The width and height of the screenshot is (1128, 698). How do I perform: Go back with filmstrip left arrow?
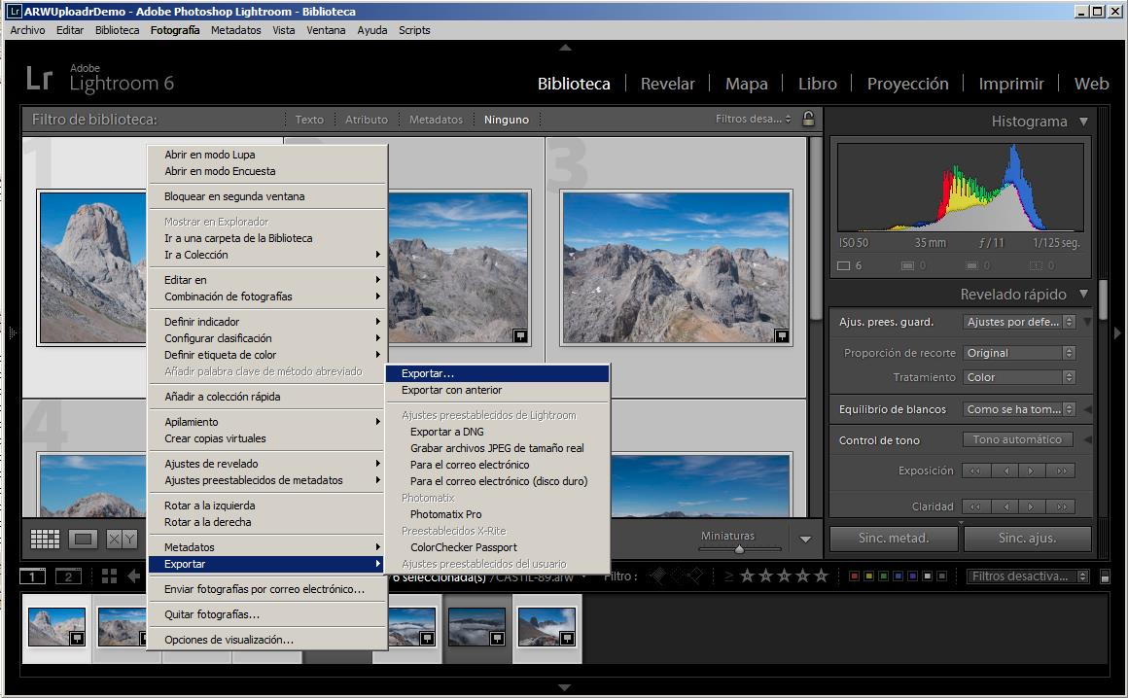(134, 576)
